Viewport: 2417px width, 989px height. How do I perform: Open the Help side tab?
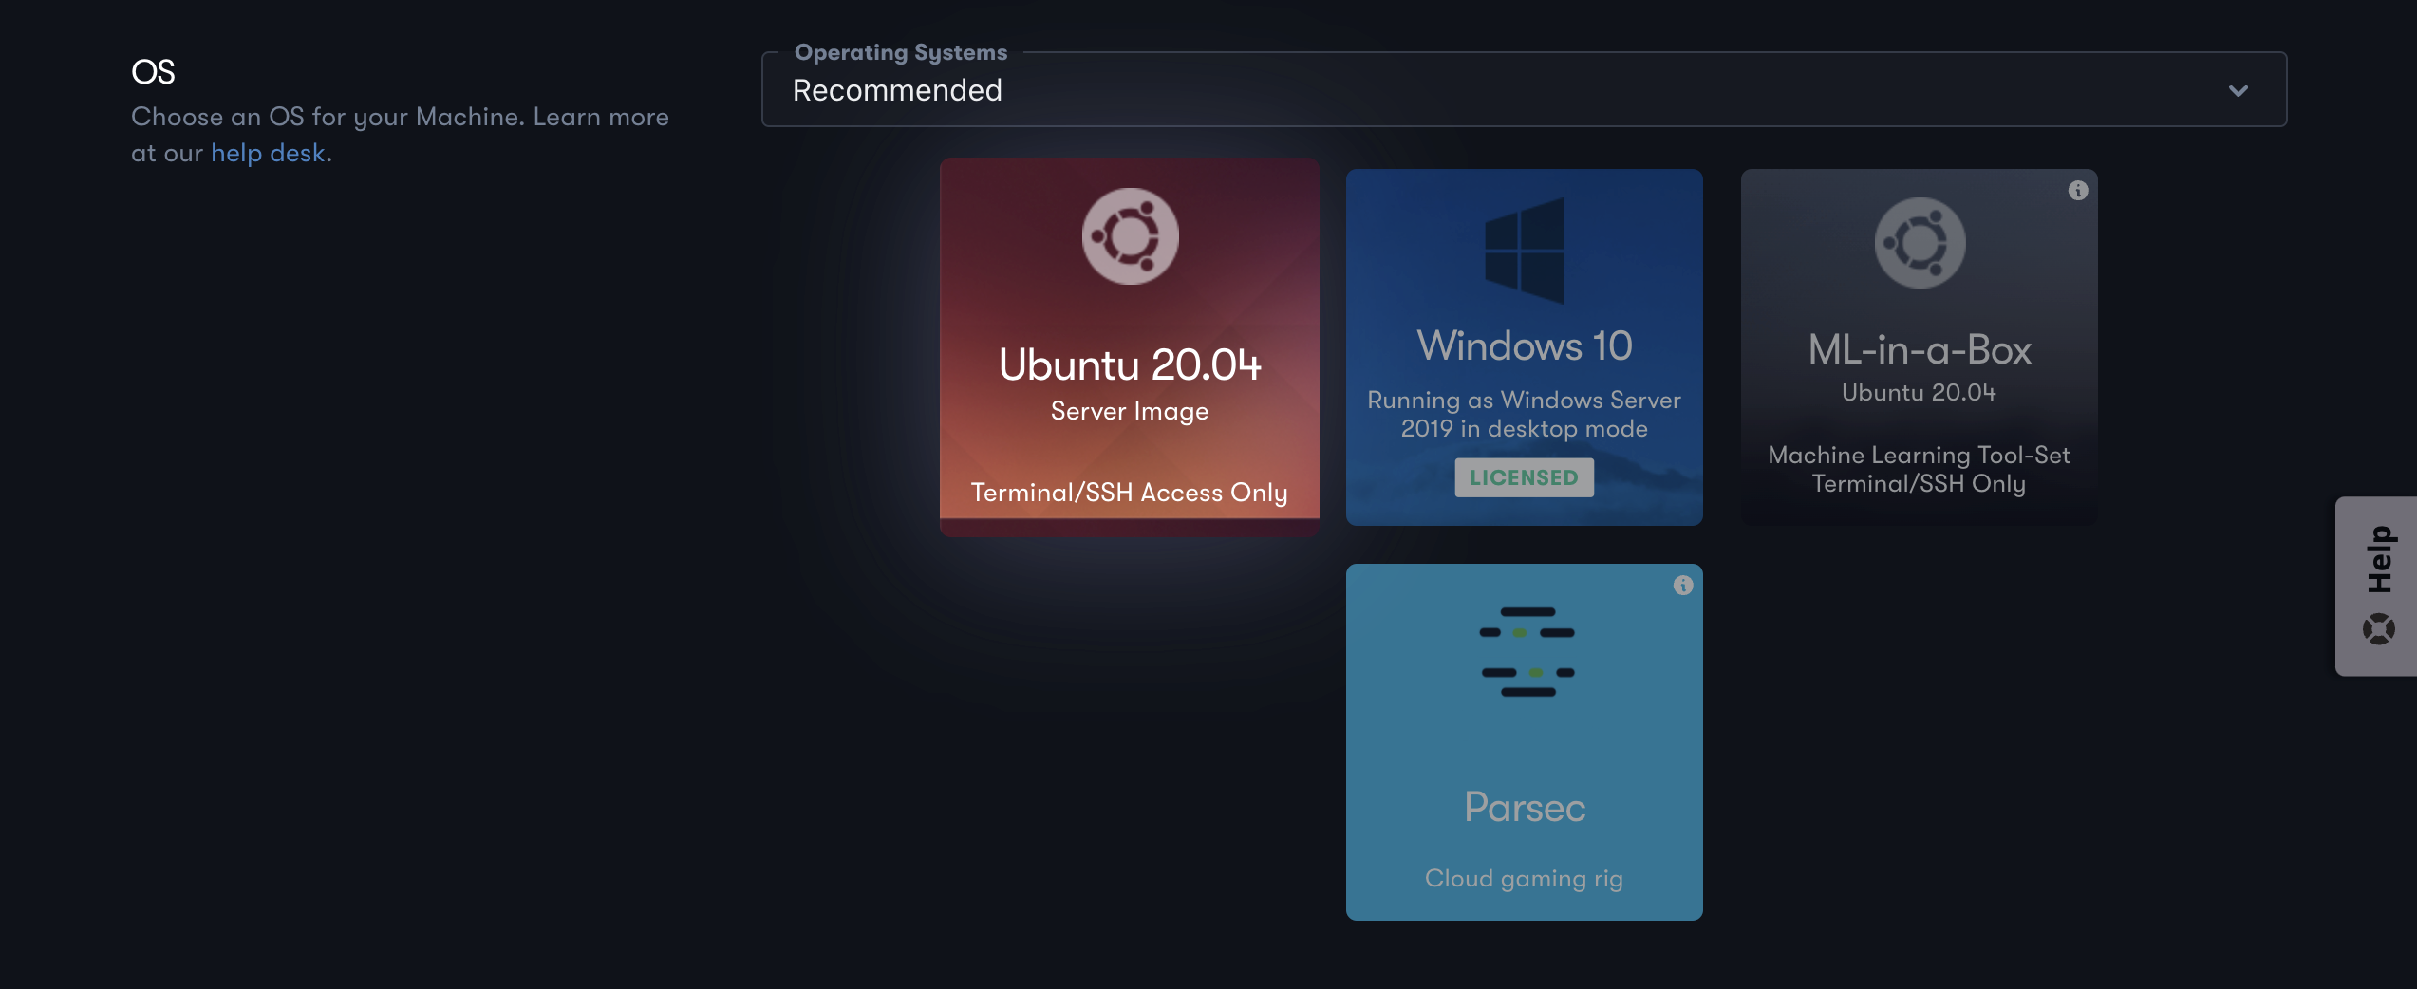click(2376, 586)
